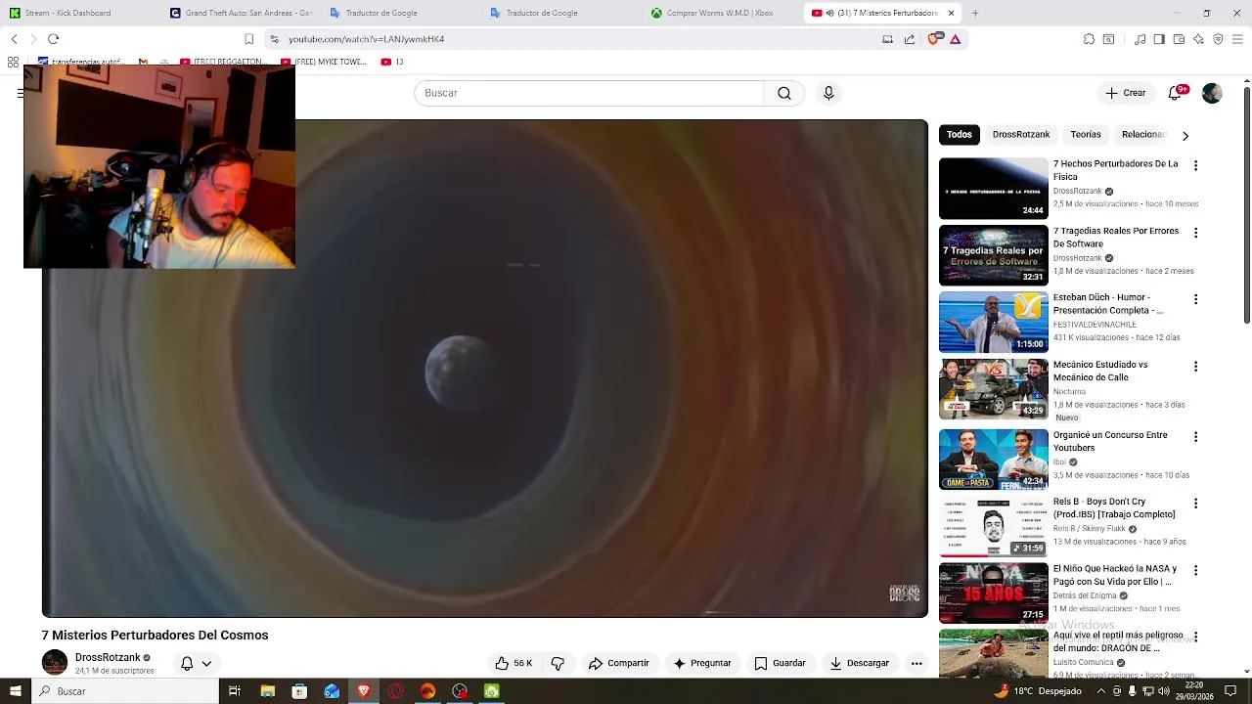1252x704 pixels.
Task: Dislike the video with thumbs-down icon
Action: (x=558, y=663)
